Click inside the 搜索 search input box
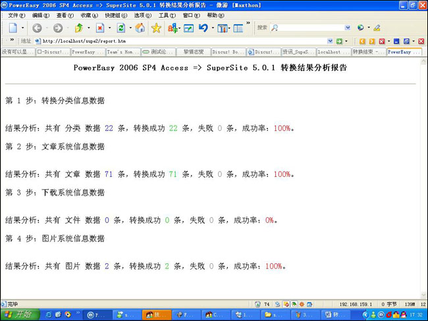Viewport: 428px width, 321px height. click(311, 28)
